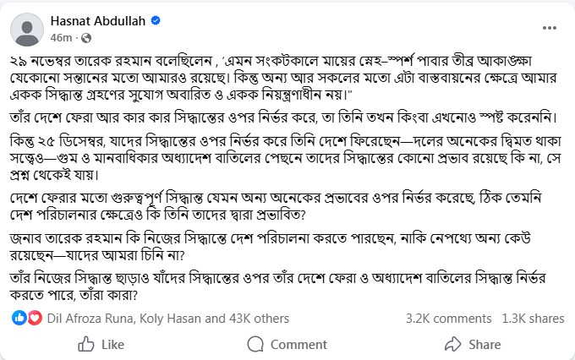The image size is (575, 360).
Task: Click the red Love reaction icon
Action: click(34, 318)
